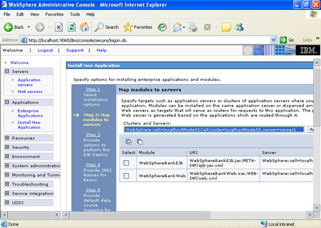Open the Favorites menu

(55, 14)
